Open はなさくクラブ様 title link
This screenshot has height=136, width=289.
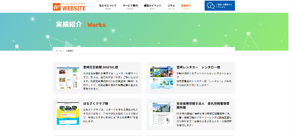click(96, 103)
